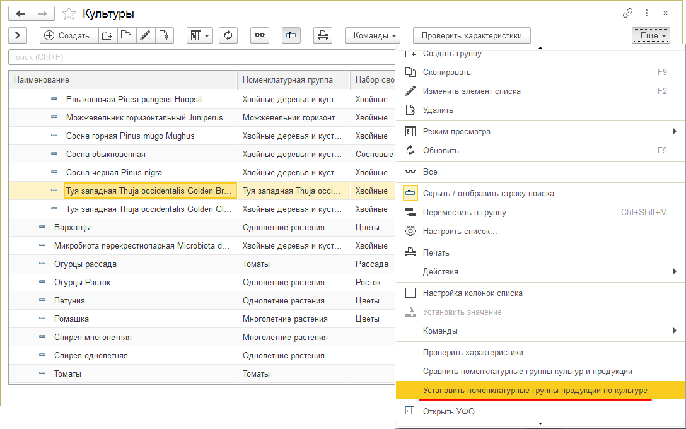Click the glasses 'show all' toolbar icon

[x=259, y=35]
